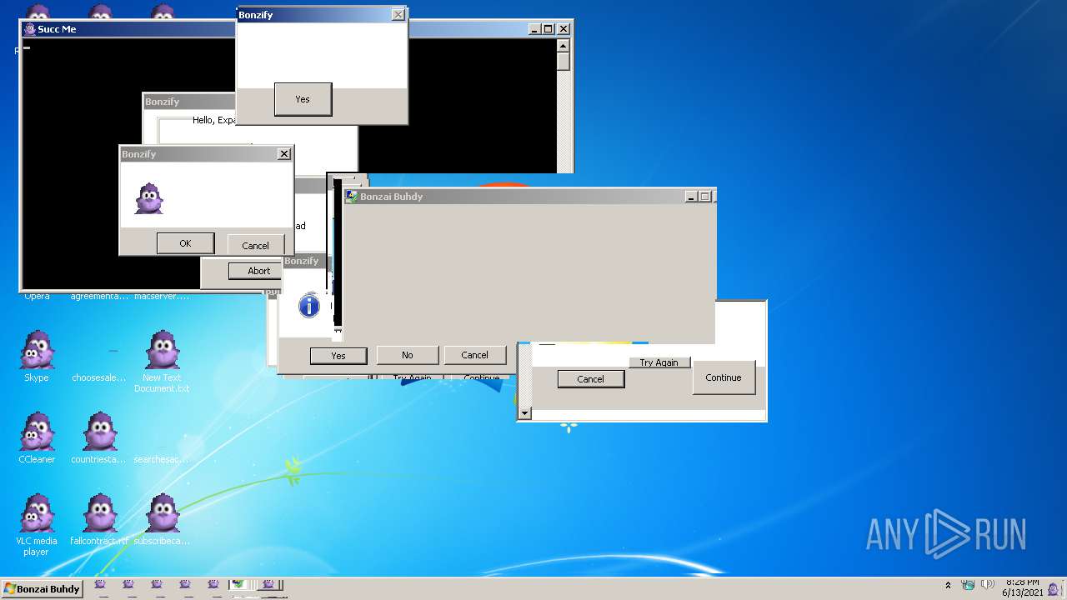Open the Bonzai Buhdy start button

click(x=42, y=588)
